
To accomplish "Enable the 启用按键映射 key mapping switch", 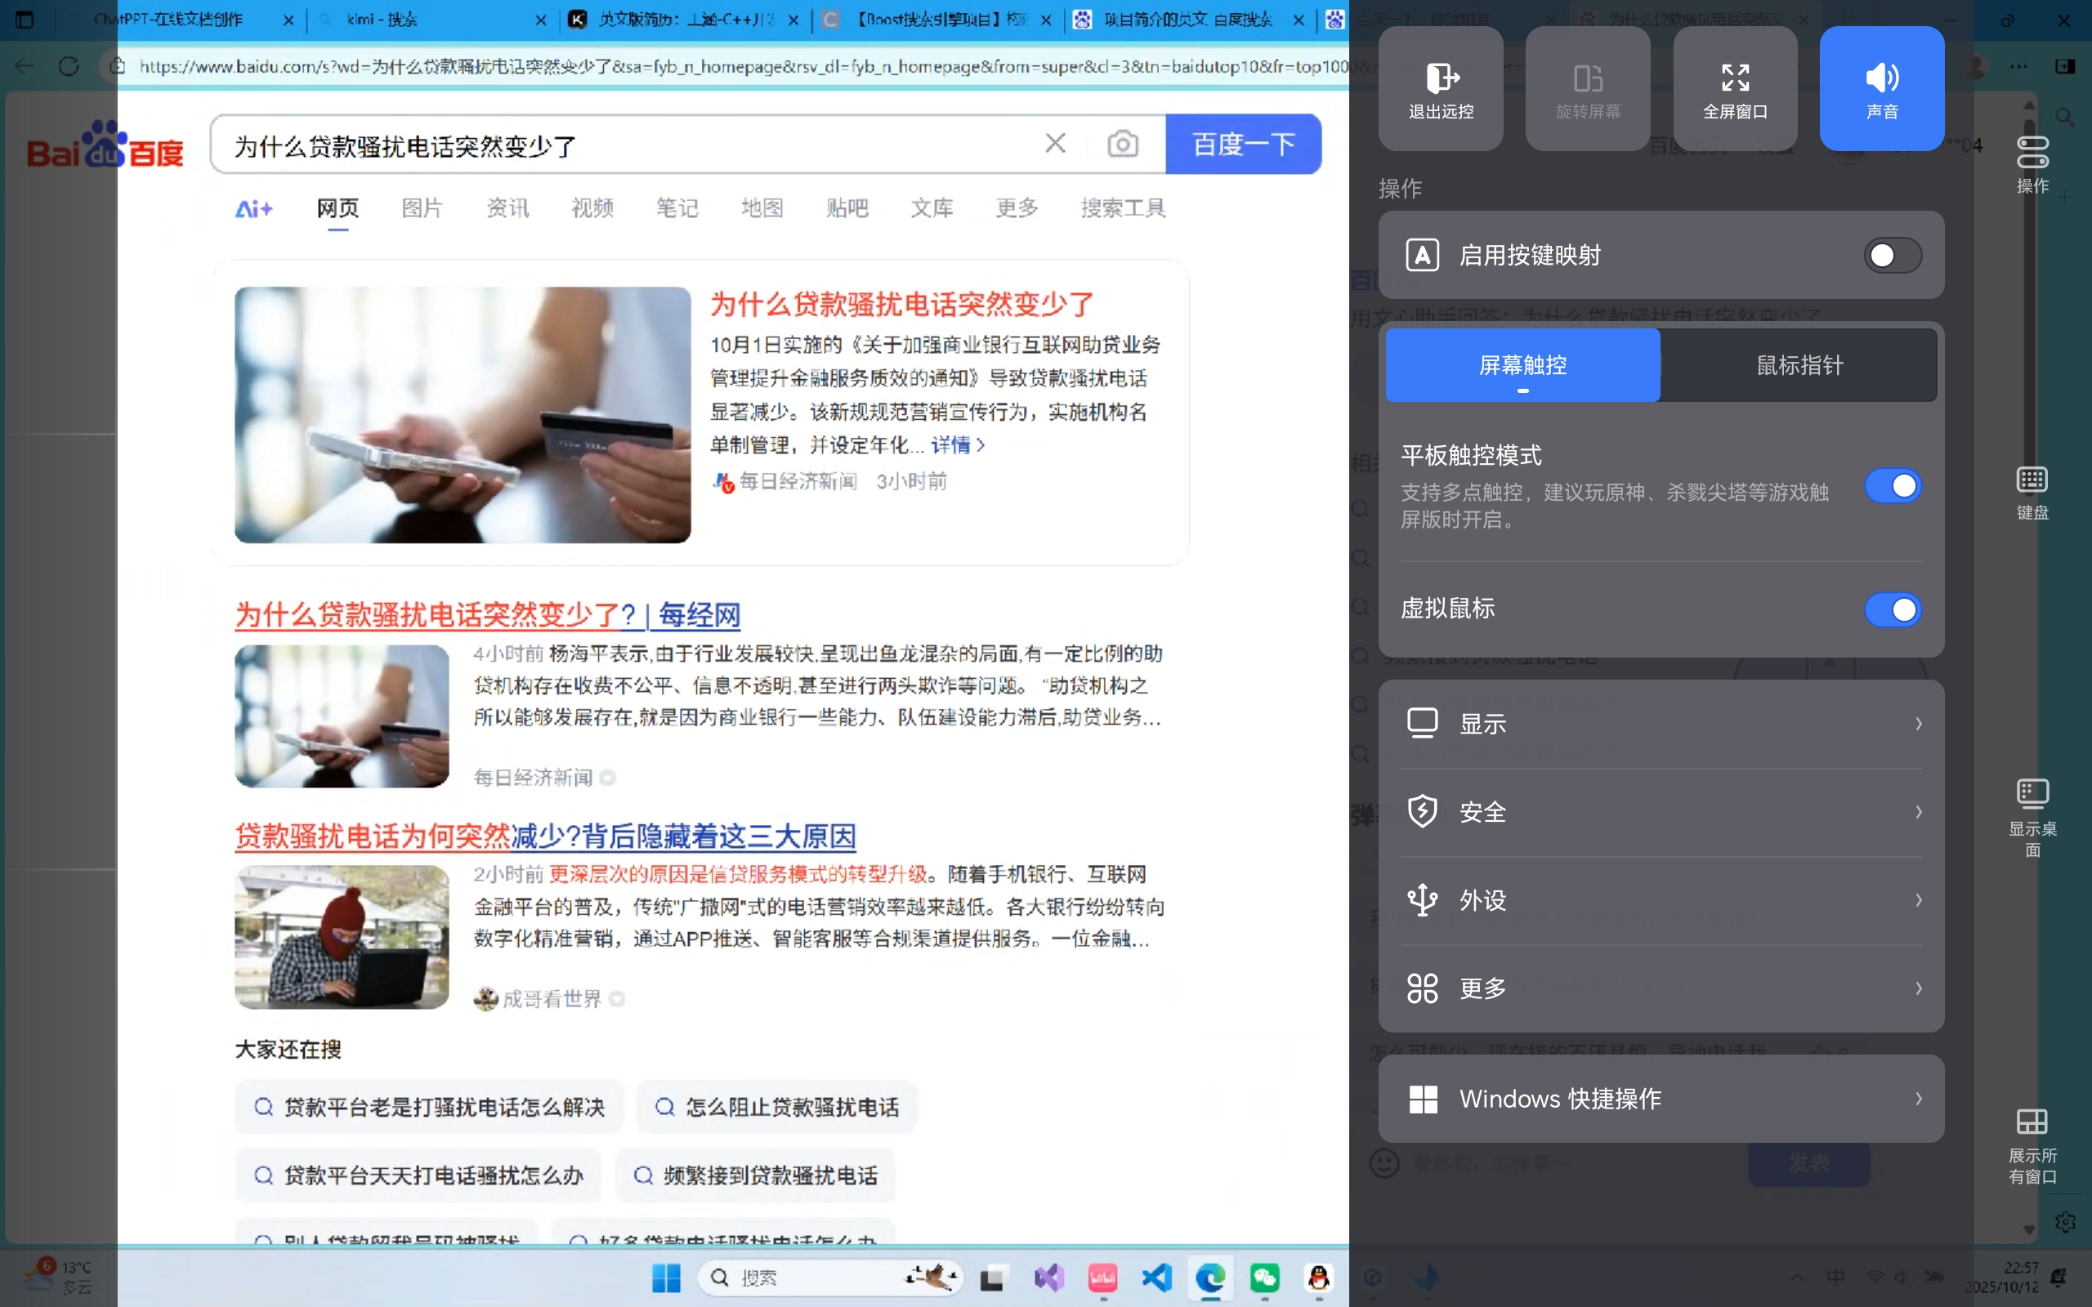I will [x=1892, y=255].
